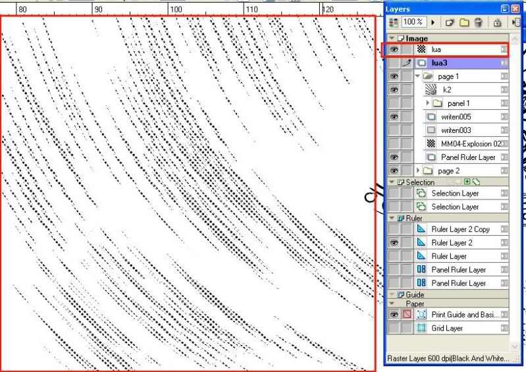Screen dimensions: 526x372
Task: Open properties button for Ruler Layer 2
Action: (x=504, y=242)
